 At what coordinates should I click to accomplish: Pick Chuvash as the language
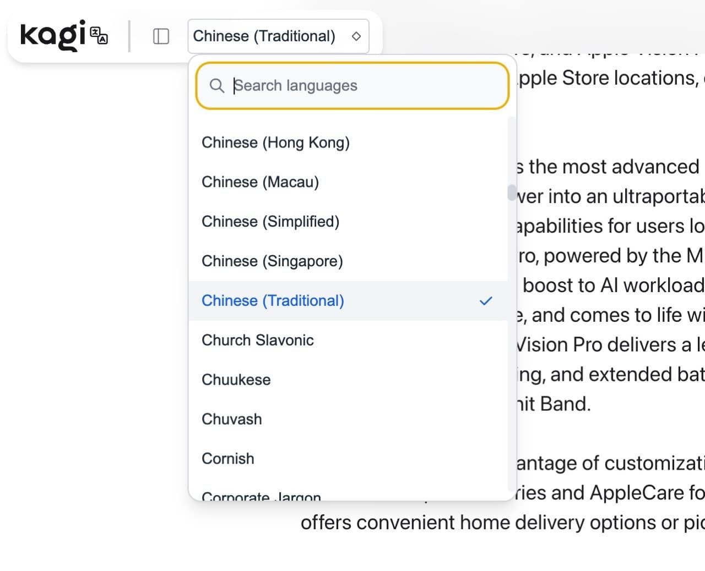point(231,420)
